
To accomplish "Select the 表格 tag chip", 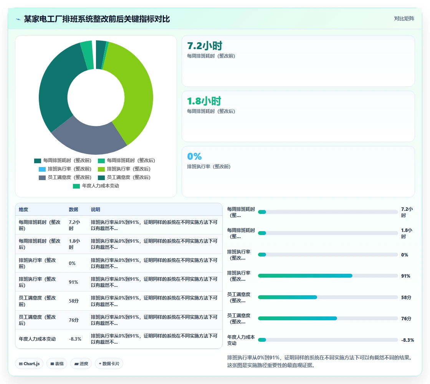I will [57, 364].
